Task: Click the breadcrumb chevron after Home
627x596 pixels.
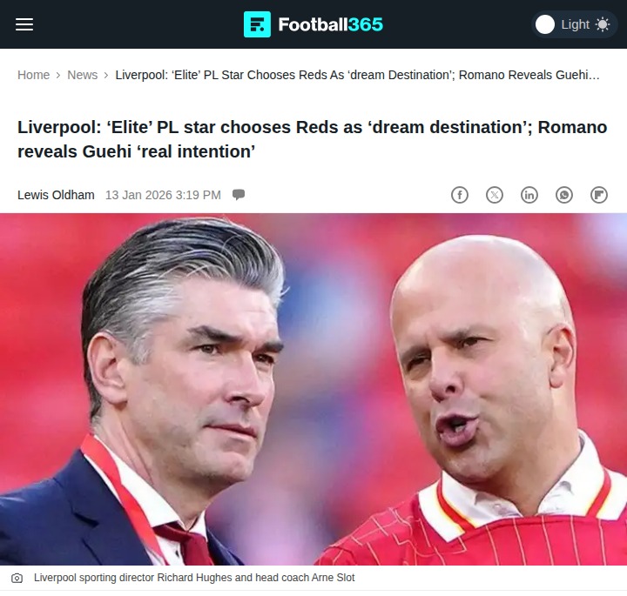Action: pos(58,75)
